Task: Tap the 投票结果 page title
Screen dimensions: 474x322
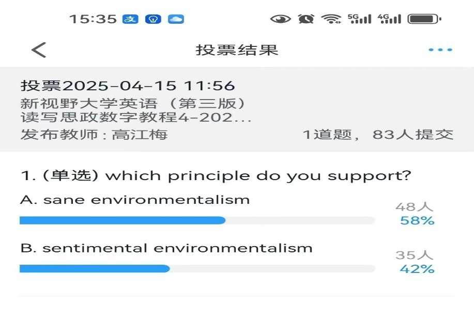Action: 237,50
